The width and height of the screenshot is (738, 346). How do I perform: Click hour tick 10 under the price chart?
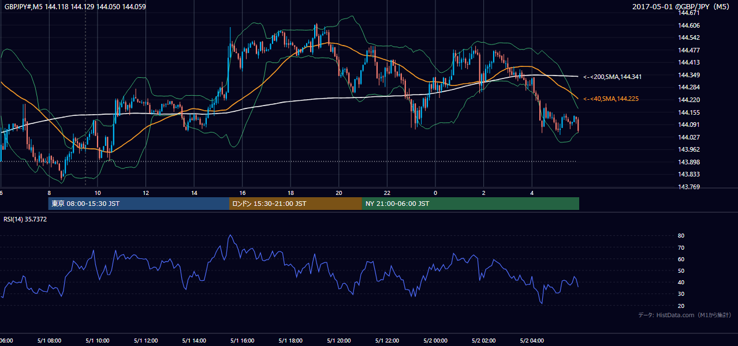(x=98, y=193)
